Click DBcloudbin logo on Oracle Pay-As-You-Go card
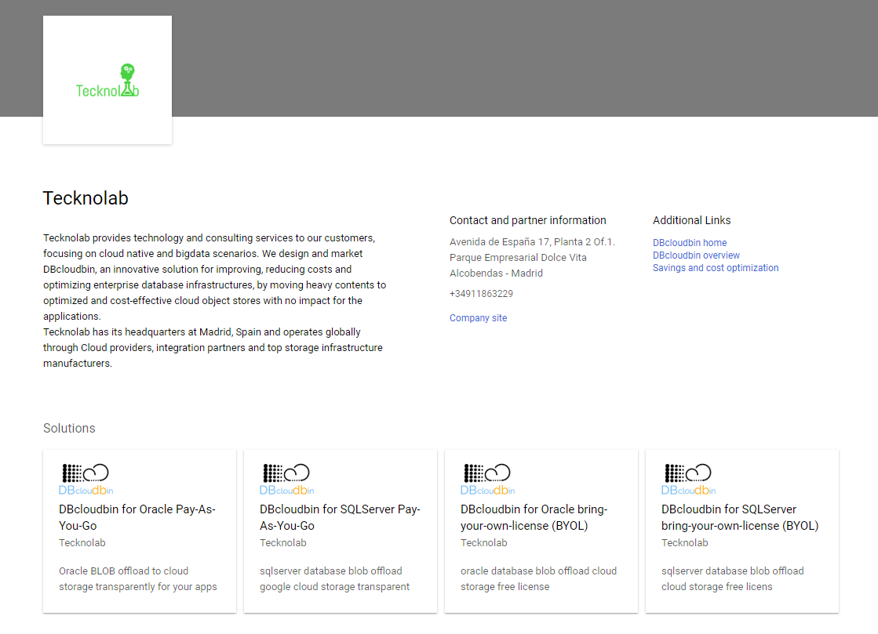The width and height of the screenshot is (878, 634). pyautogui.click(x=86, y=480)
